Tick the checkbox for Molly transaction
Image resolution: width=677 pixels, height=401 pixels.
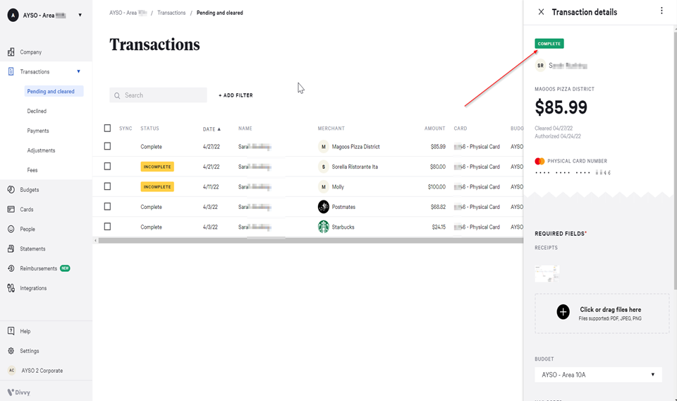107,186
